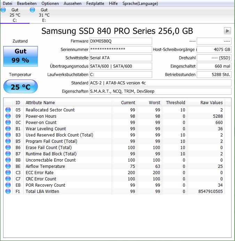
Task: Click the Firmware field DXM05B0Q
Action: [x=121, y=41]
